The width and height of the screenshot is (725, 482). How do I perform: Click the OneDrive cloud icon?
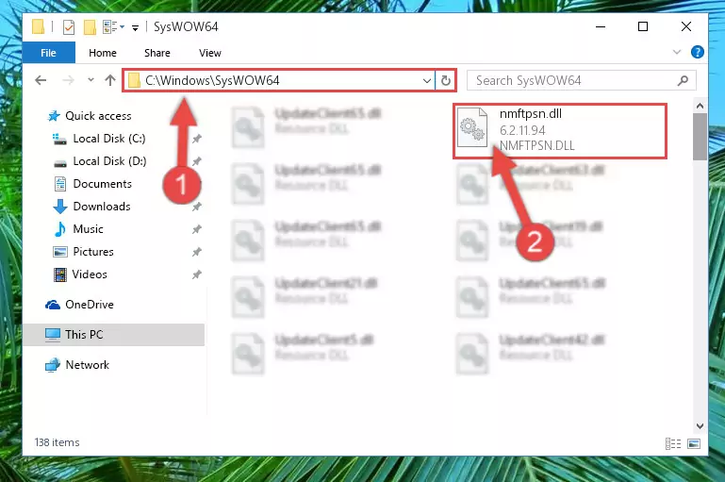coord(53,305)
